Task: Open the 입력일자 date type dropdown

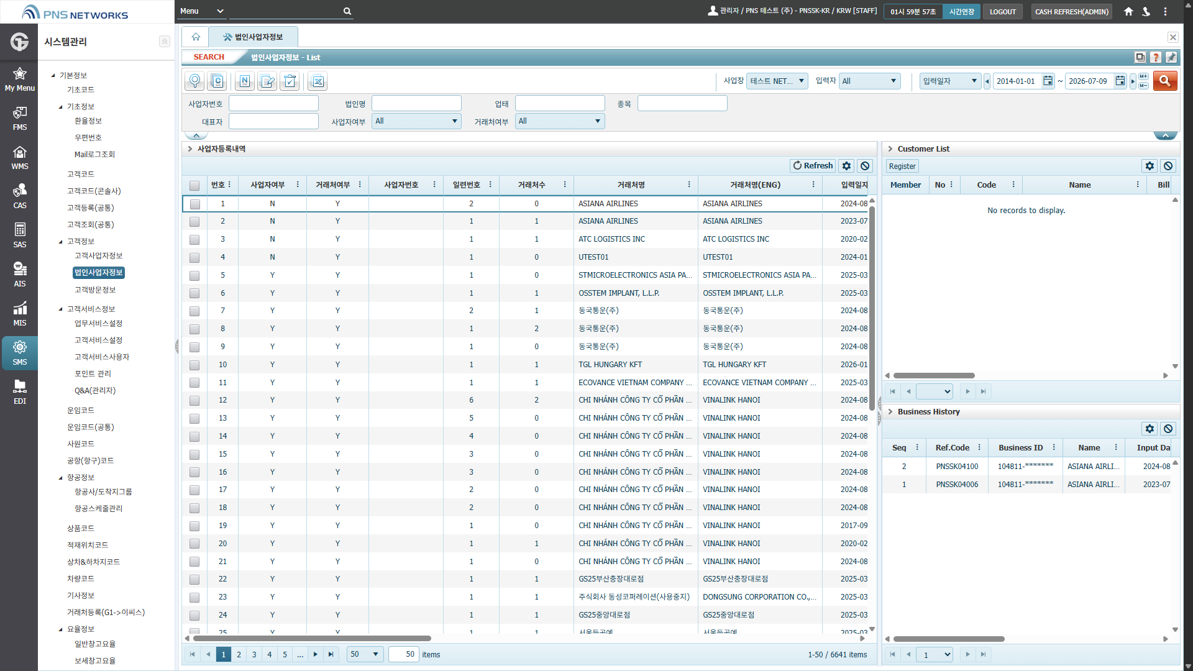Action: pyautogui.click(x=950, y=81)
